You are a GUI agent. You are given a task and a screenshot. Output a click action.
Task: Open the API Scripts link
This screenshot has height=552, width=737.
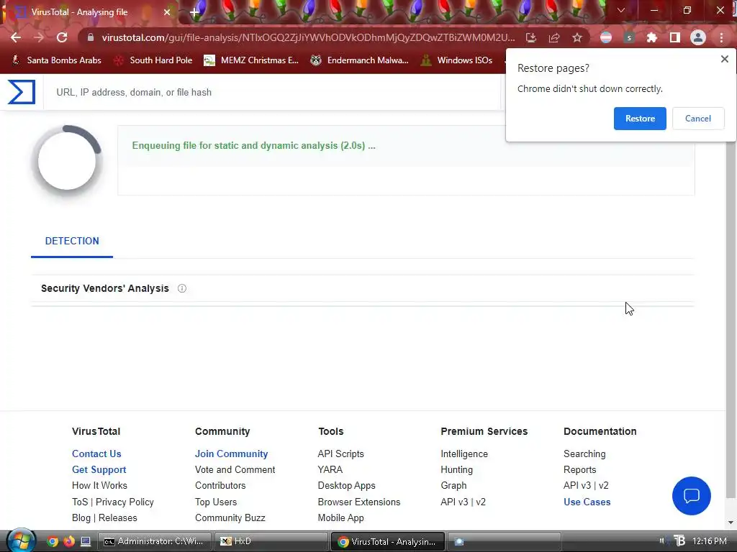(340, 454)
